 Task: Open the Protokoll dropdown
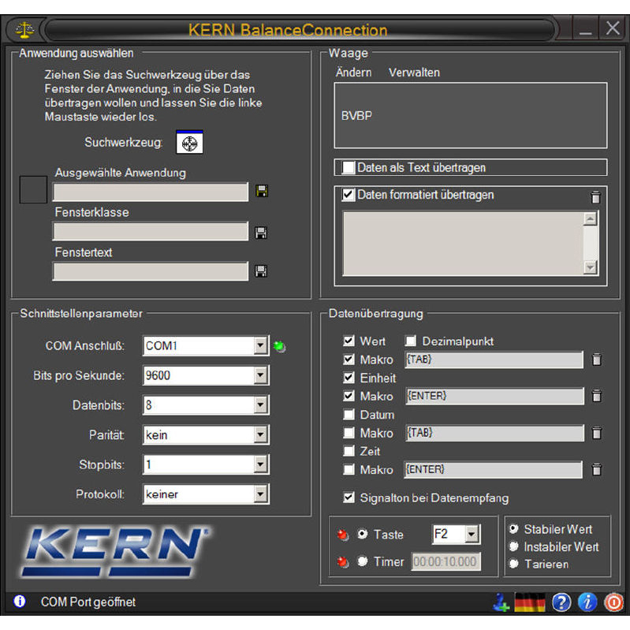[260, 494]
